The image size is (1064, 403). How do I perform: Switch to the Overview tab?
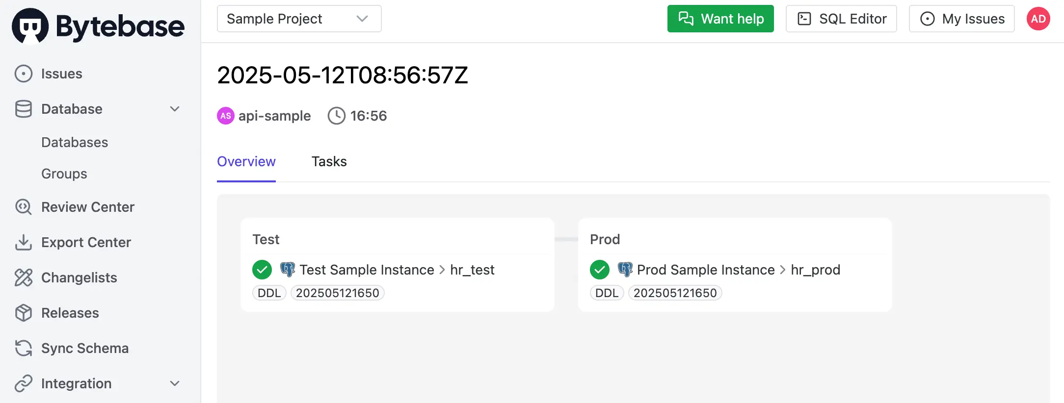246,162
